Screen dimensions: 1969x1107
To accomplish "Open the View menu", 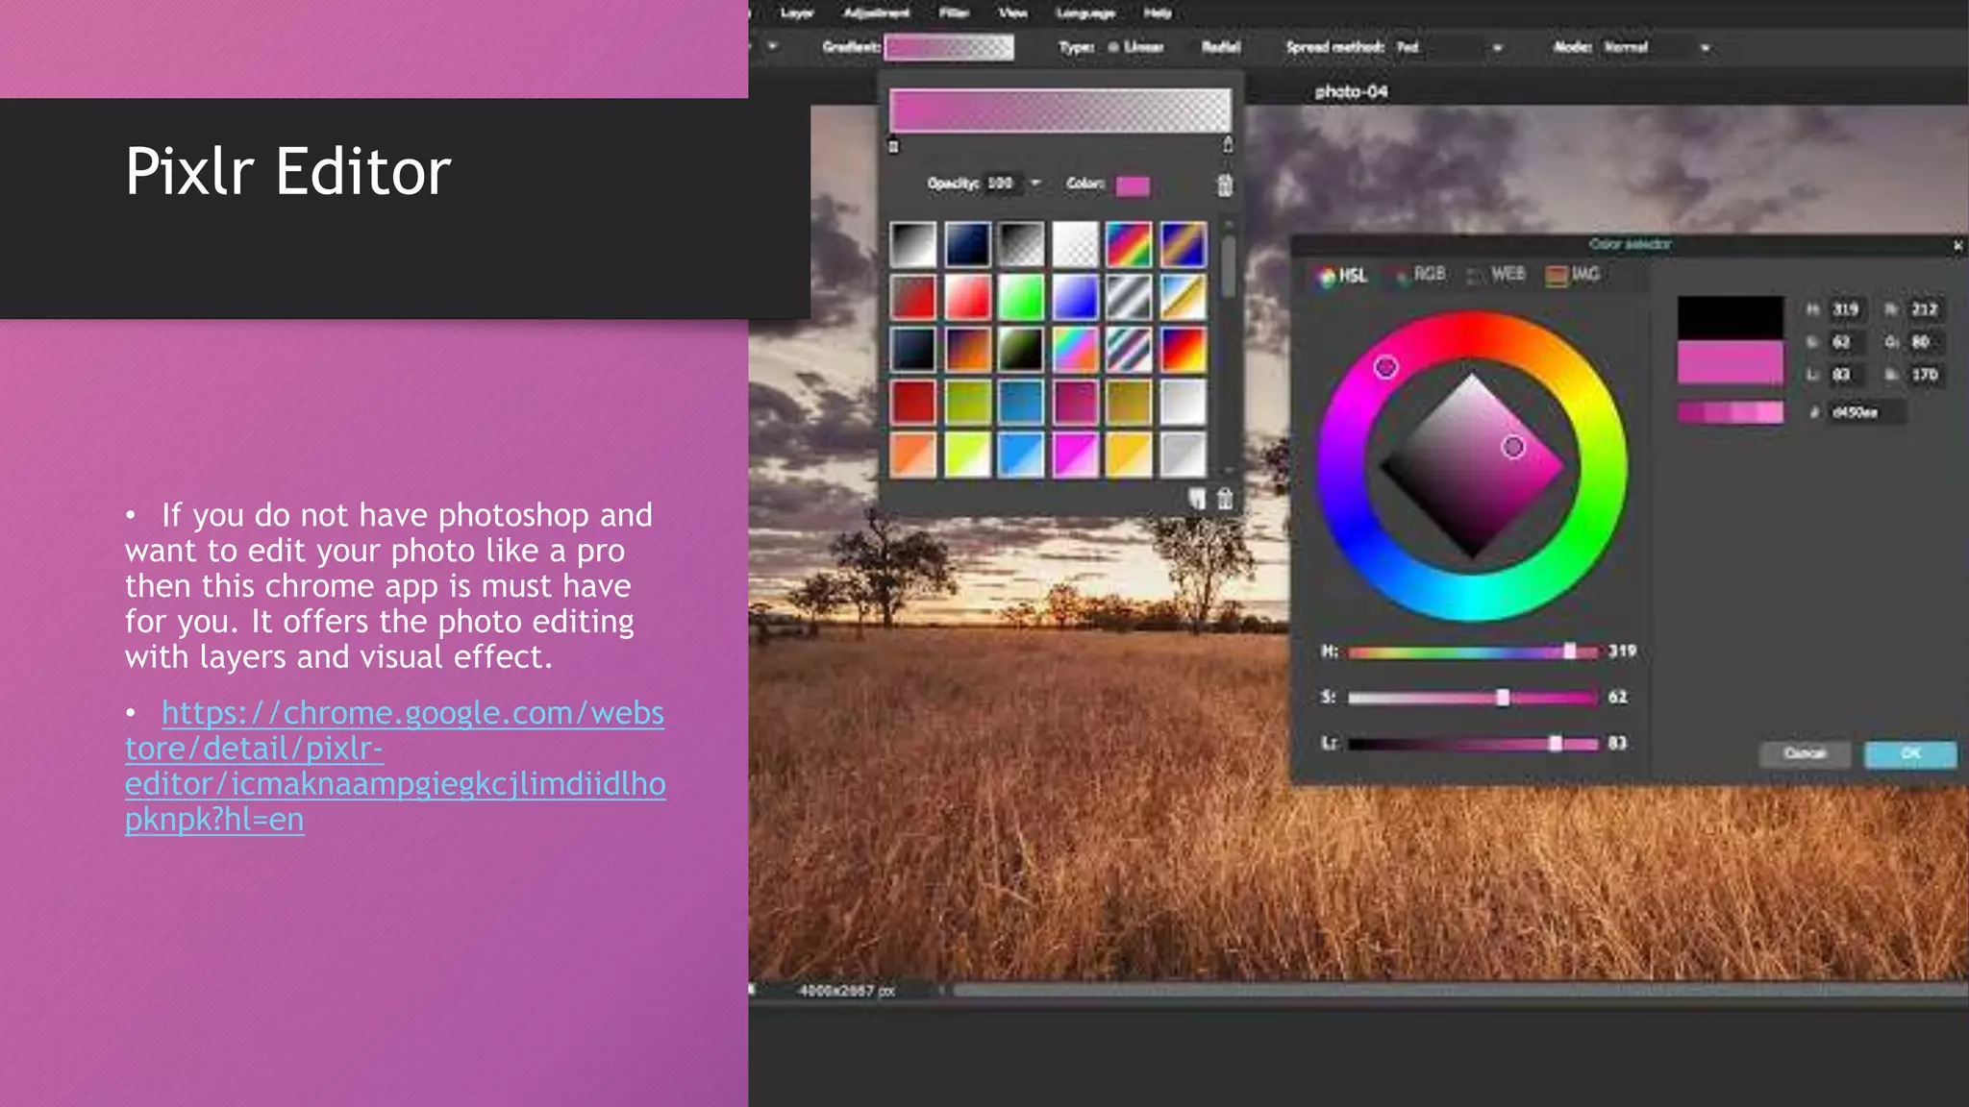I will tap(1012, 13).
